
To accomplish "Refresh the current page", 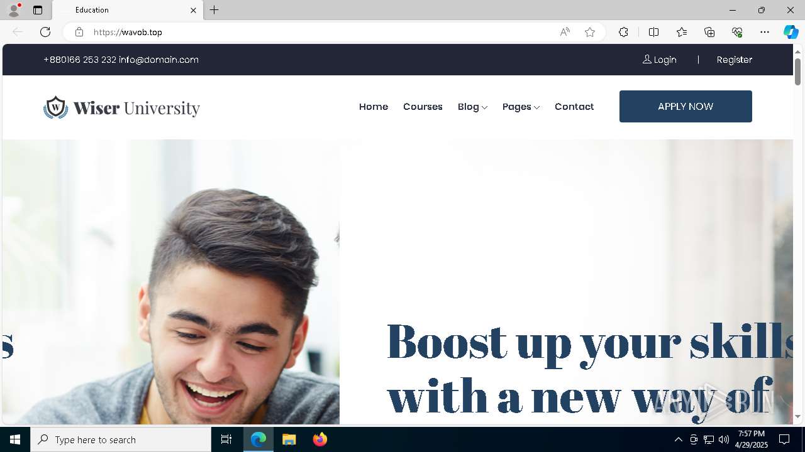I will click(45, 32).
